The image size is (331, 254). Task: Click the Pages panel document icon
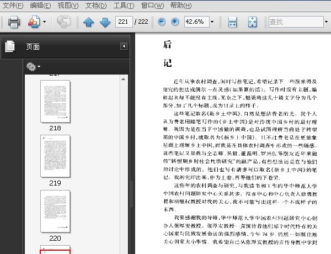[x=10, y=46]
